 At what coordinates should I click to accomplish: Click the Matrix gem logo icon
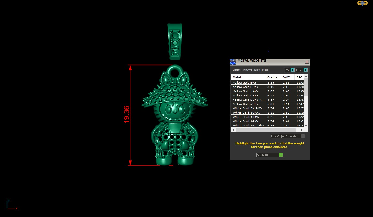click(363, 3)
